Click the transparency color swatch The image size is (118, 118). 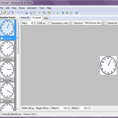click(70, 23)
